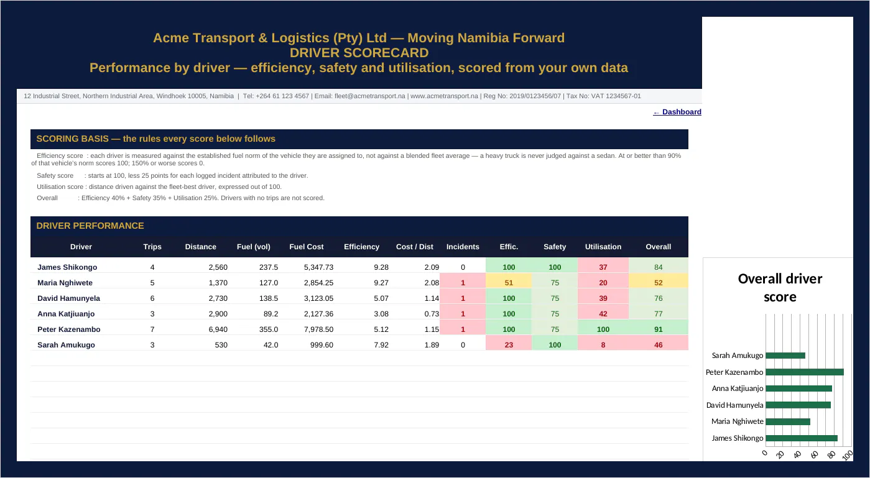Select fuel cost cell 7,978.50
The width and height of the screenshot is (870, 478).
coord(318,329)
